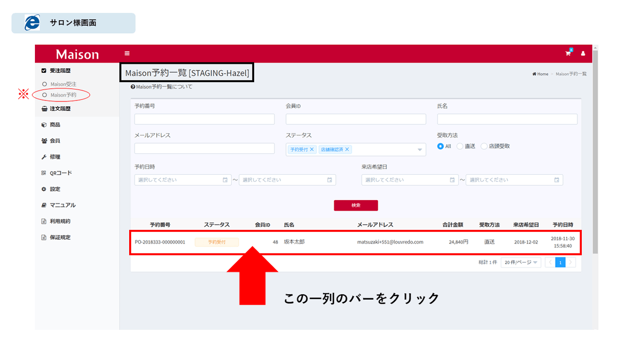
Task: Open calendar icon for 予約日時 start date
Action: coord(225,180)
